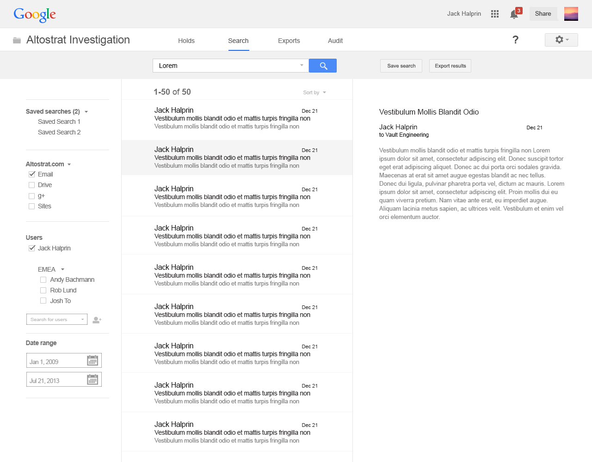Screen dimensions: 592x462
Task: Switch to the Audit tab
Action: pyautogui.click(x=335, y=41)
